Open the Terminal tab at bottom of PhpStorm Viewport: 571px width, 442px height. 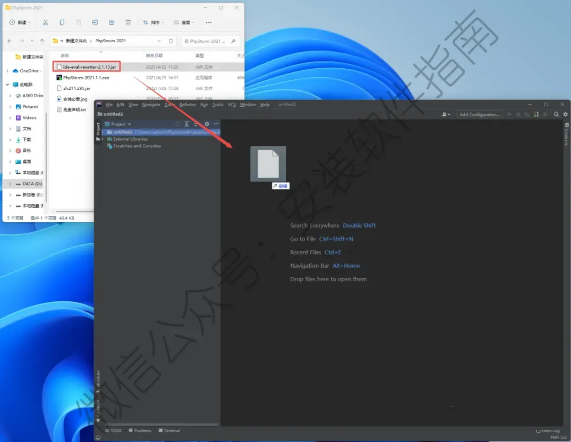169,430
